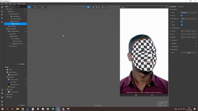Viewport: 198px width, 111px height.
Task: Click the Add Asset button
Action: click(x=21, y=105)
